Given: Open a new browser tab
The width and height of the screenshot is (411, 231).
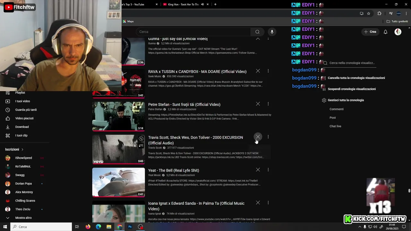Looking at the screenshot, I should pos(215,4).
